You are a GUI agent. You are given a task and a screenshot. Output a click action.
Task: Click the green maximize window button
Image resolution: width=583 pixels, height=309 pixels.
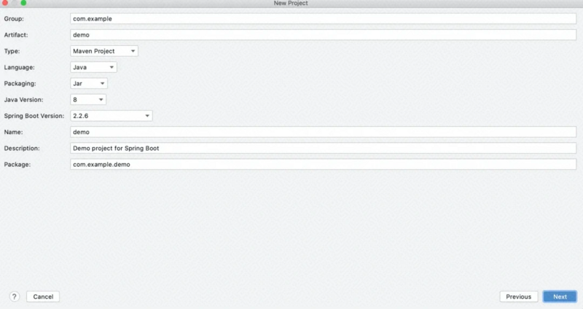pyautogui.click(x=23, y=3)
